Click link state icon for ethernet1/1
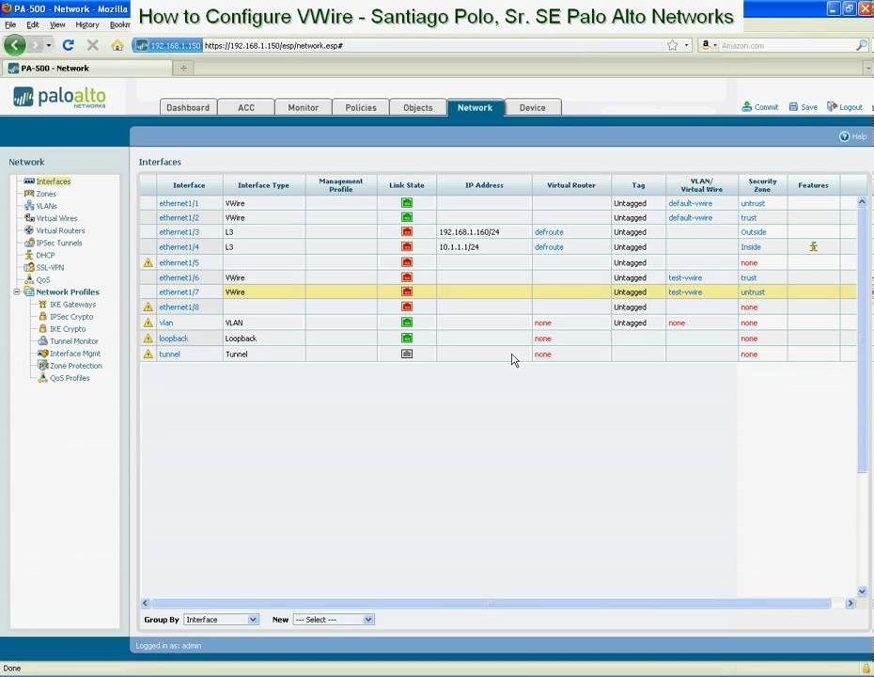874x677 pixels. click(407, 203)
